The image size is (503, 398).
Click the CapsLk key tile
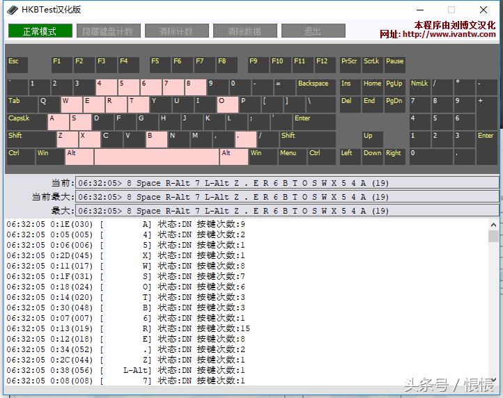[26, 122]
